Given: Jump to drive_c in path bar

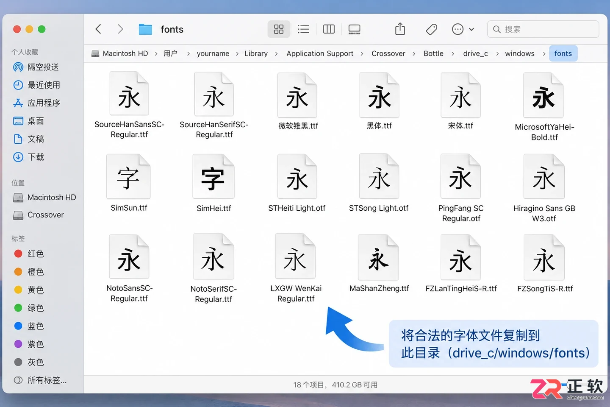Looking at the screenshot, I should (x=475, y=53).
